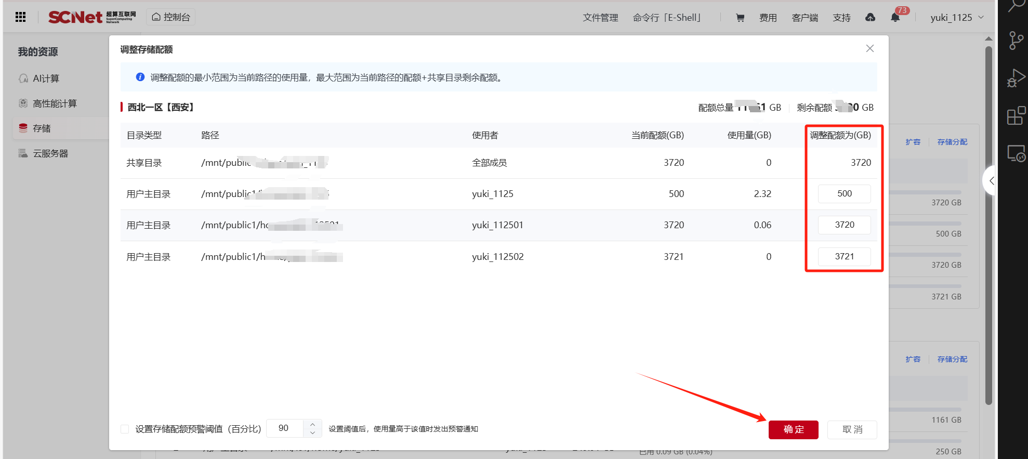
Task: Expand the yuki_1125 account dropdown
Action: (x=957, y=18)
